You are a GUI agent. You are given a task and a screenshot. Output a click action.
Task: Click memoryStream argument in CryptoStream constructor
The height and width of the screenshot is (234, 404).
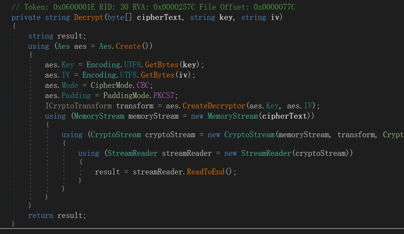point(304,135)
